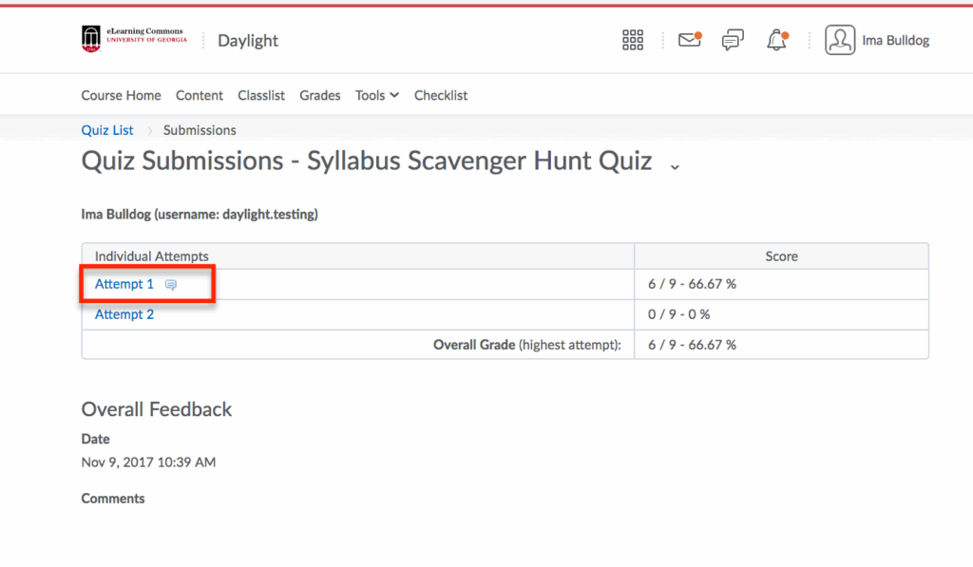View the Attempt 2 submission
973x567 pixels.
coord(124,314)
